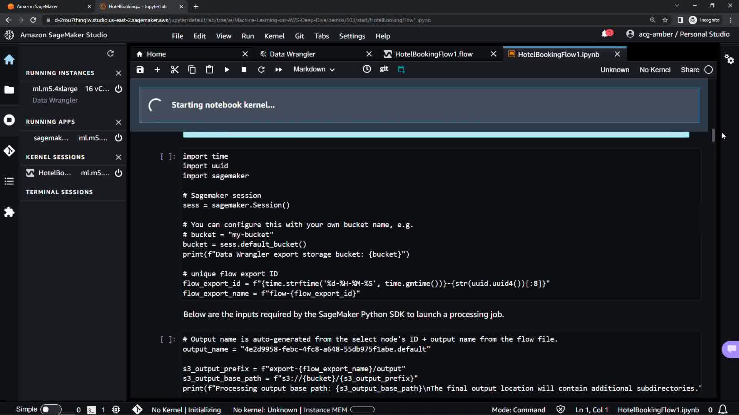
Task: Shut down the HotelBo... kernel session
Action: (119, 173)
